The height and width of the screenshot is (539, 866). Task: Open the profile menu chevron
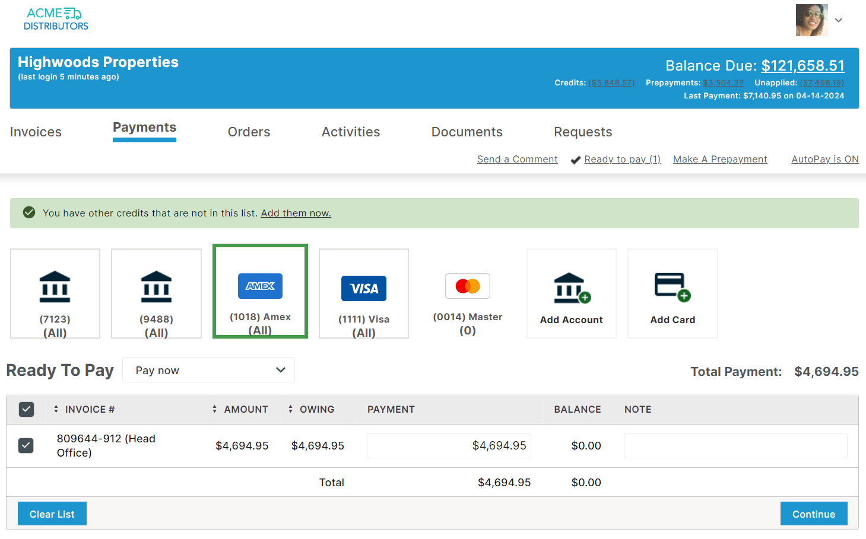click(x=838, y=20)
